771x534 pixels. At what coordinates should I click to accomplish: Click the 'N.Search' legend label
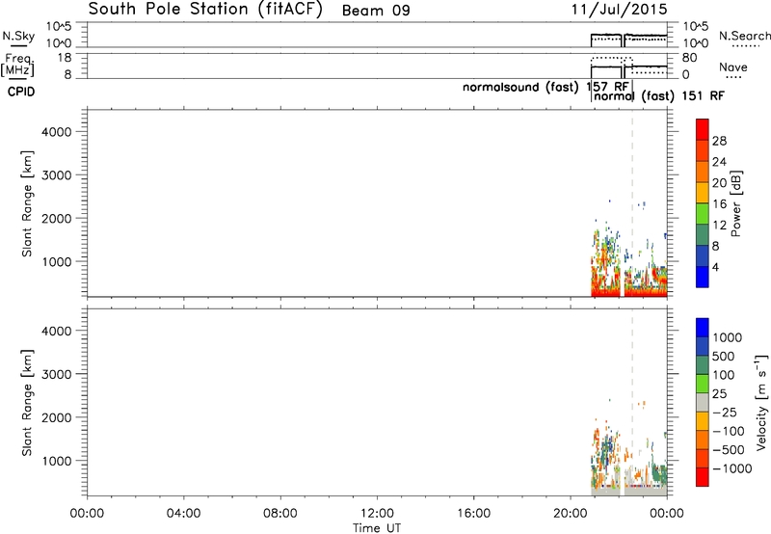point(744,36)
